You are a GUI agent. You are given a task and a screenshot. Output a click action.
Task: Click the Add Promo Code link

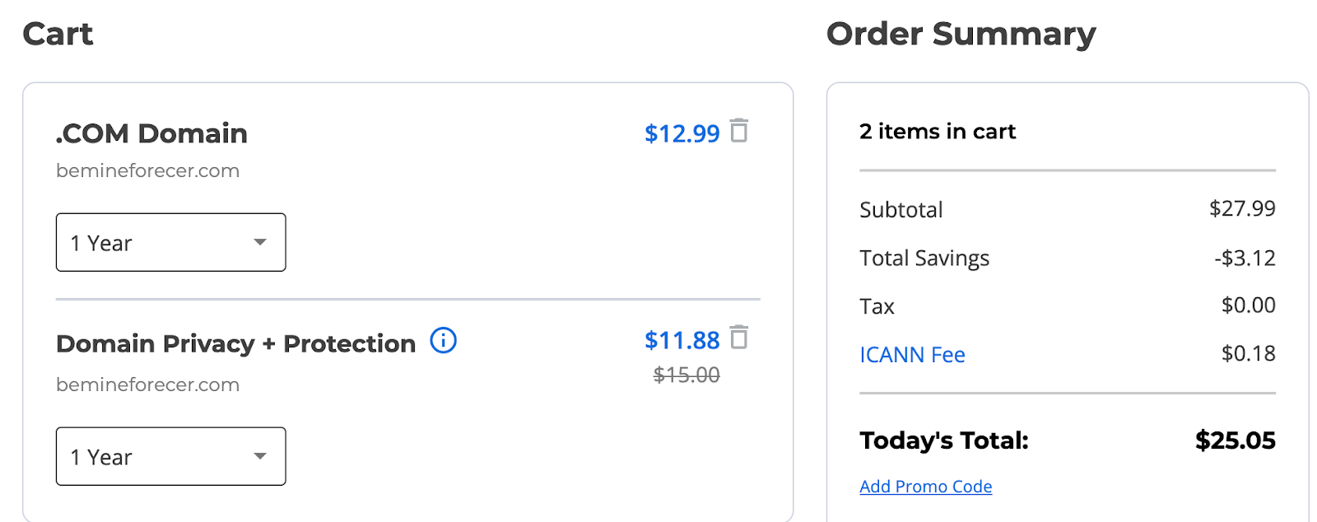click(x=925, y=487)
